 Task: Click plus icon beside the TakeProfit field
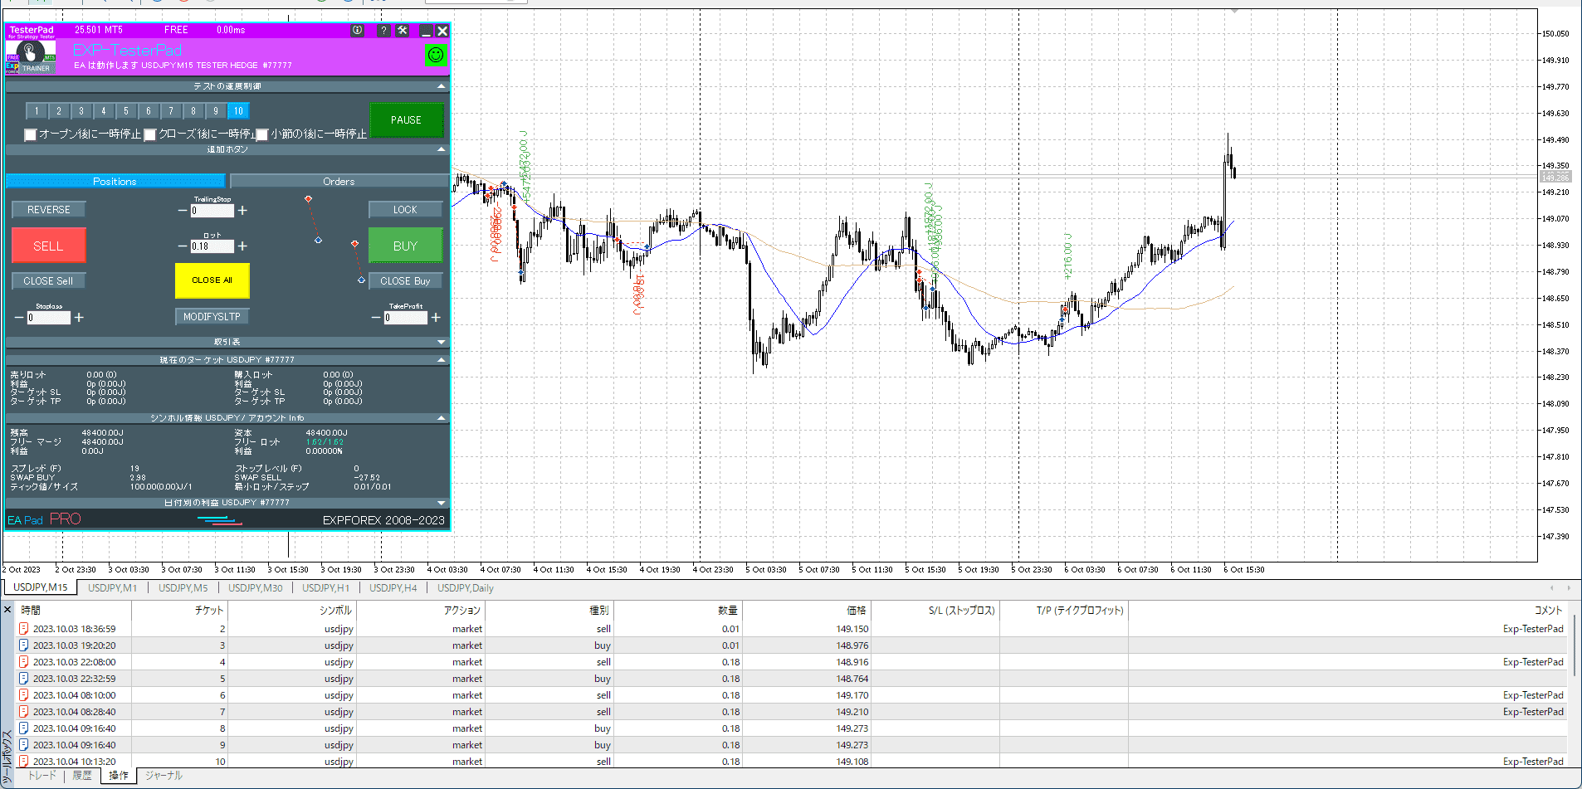pyautogui.click(x=436, y=318)
